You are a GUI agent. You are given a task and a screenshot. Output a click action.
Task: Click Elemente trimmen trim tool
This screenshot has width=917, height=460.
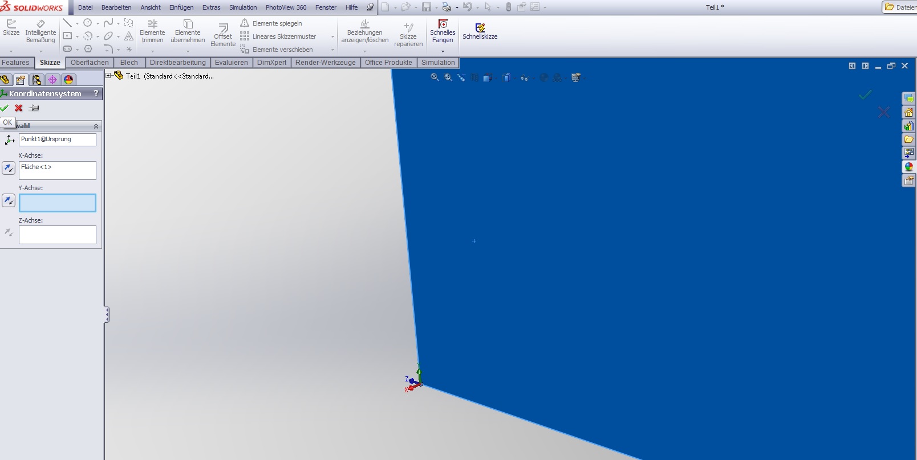point(152,31)
